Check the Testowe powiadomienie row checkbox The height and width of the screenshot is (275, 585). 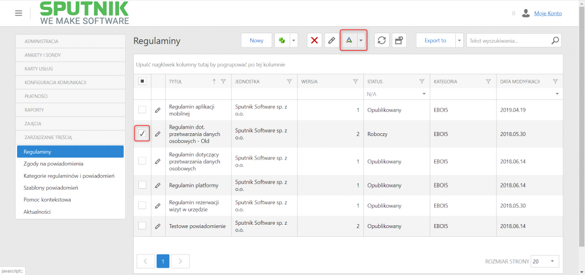(x=142, y=226)
